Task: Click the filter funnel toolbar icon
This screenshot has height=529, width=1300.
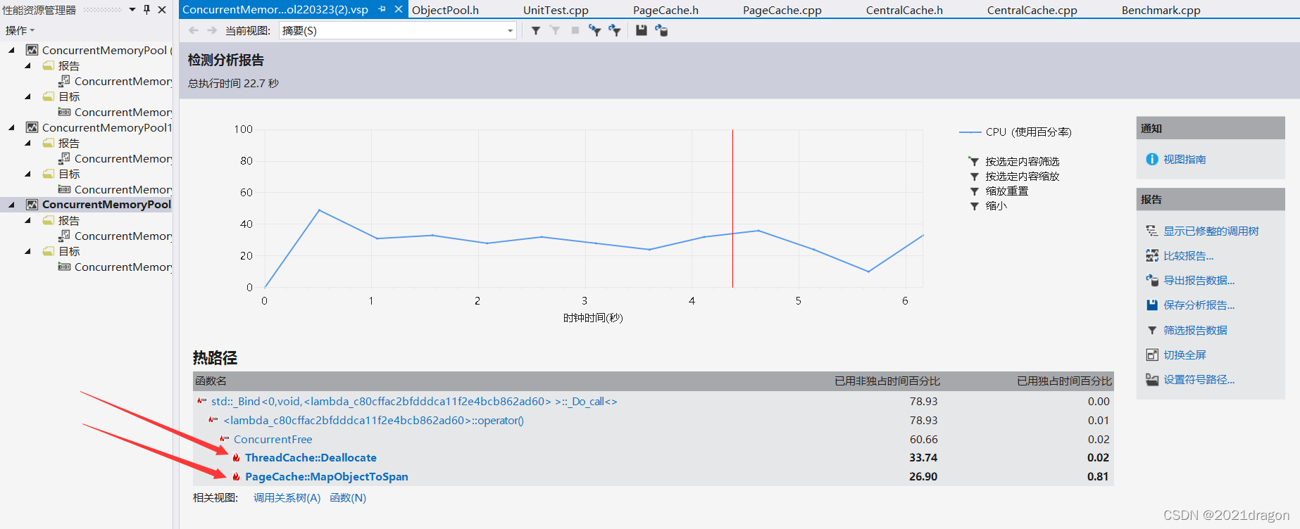Action: pyautogui.click(x=536, y=30)
